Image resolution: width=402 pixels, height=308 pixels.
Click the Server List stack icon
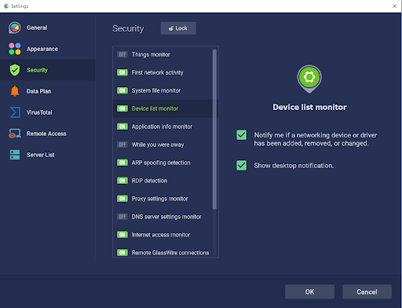(x=15, y=155)
